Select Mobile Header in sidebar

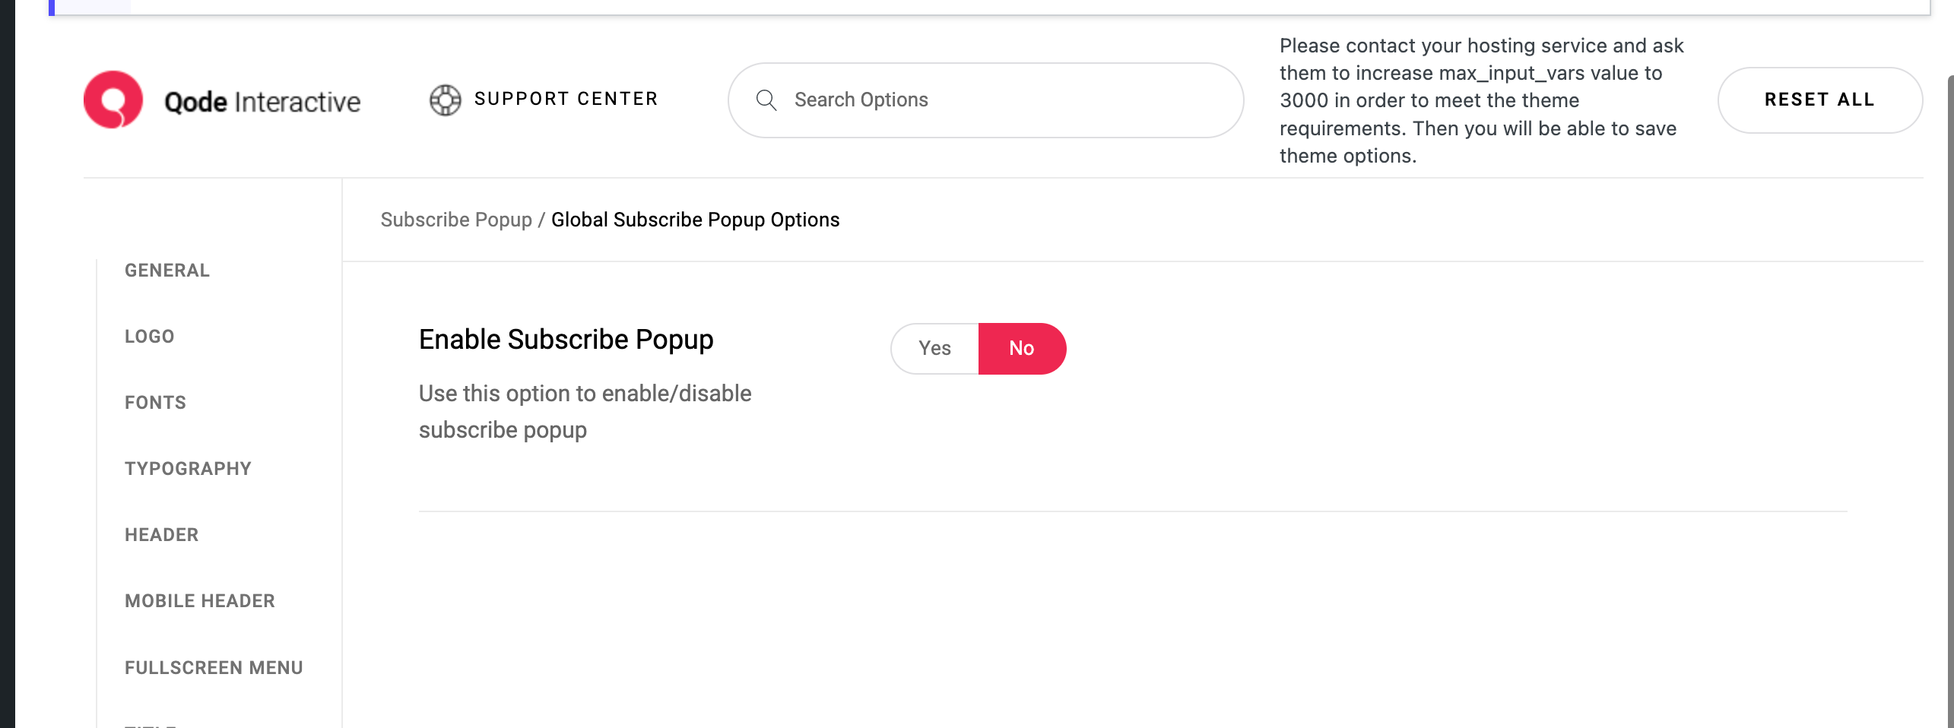click(200, 601)
